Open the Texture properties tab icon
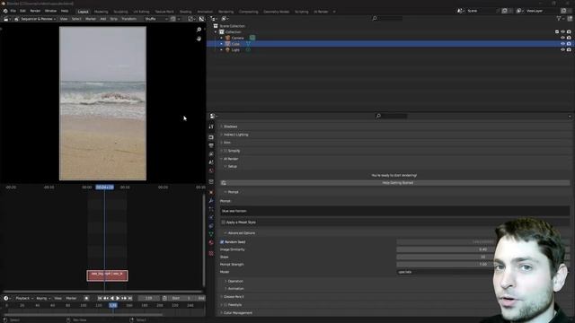The height and width of the screenshot is (323, 575). [211, 253]
